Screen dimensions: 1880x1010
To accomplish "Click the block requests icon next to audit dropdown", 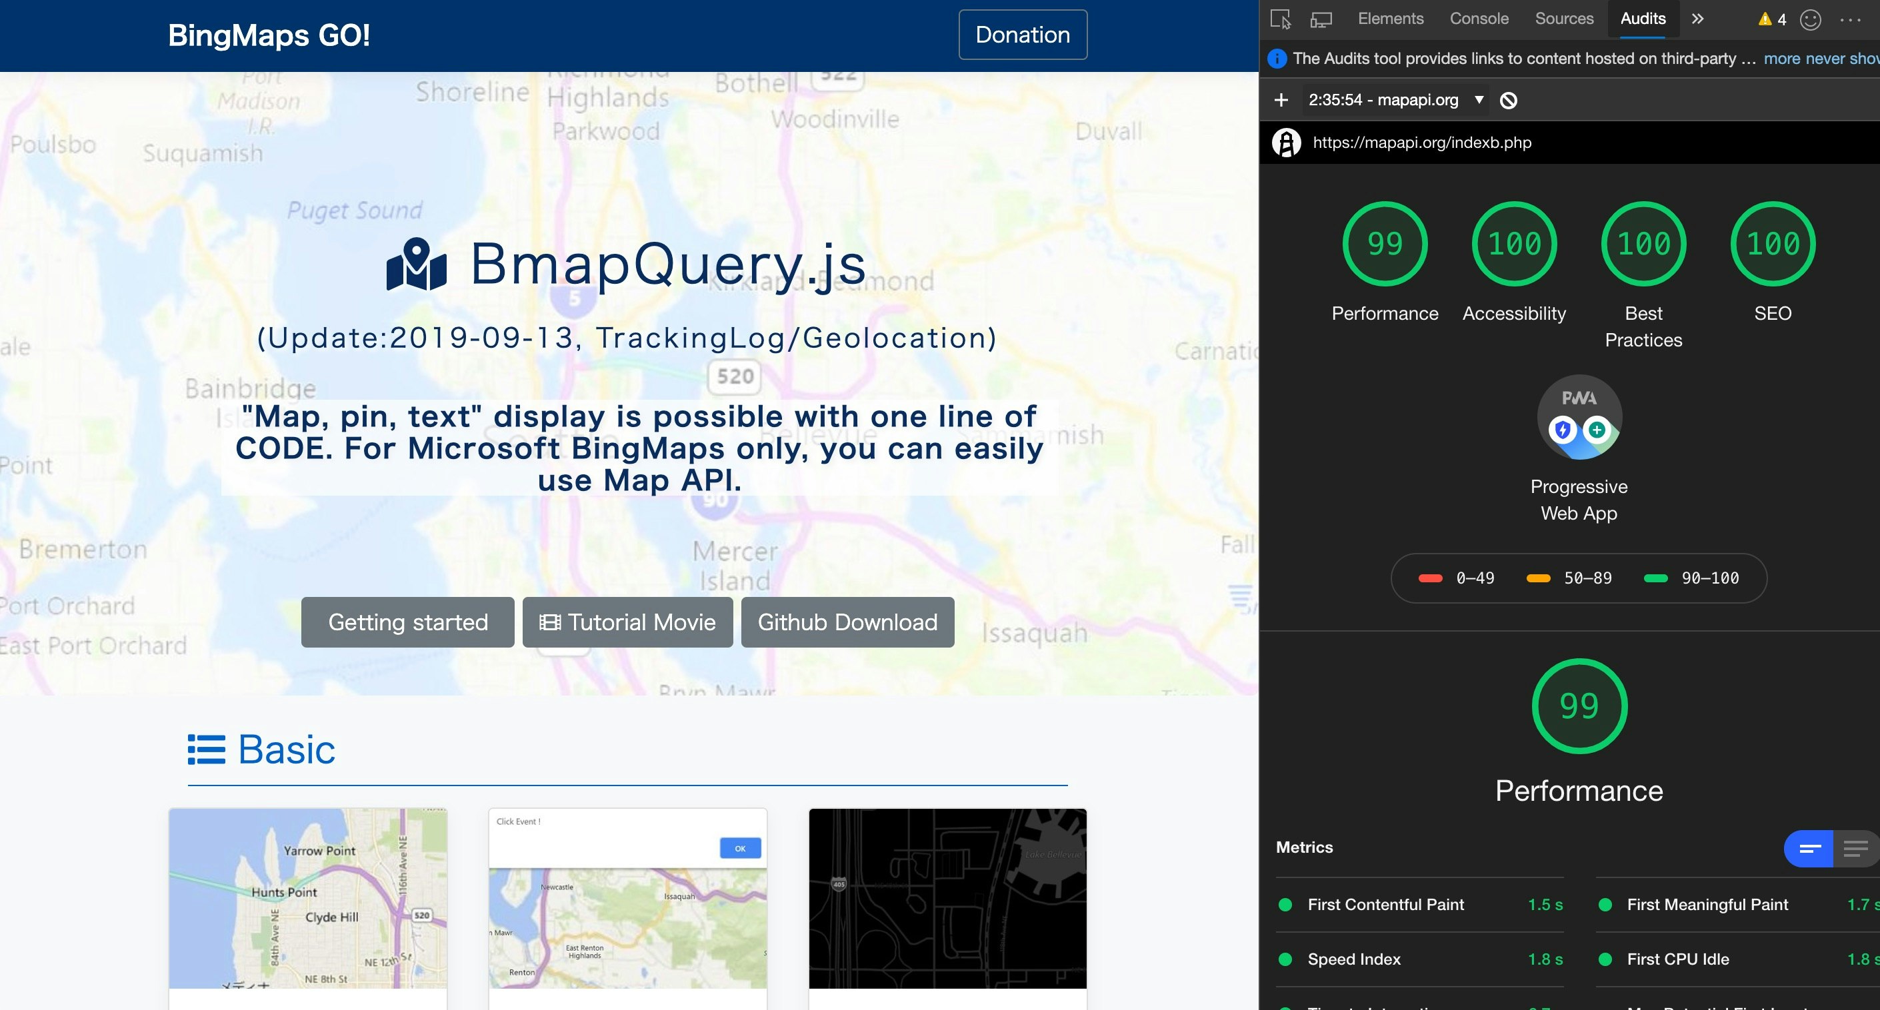I will click(x=1509, y=100).
